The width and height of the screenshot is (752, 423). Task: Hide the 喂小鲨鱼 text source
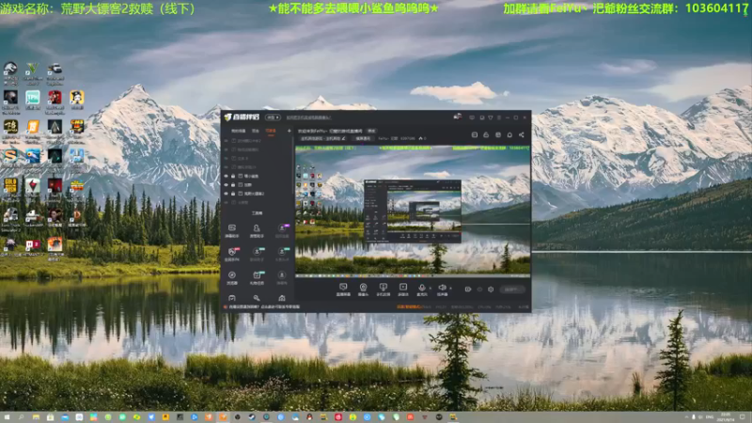click(227, 176)
